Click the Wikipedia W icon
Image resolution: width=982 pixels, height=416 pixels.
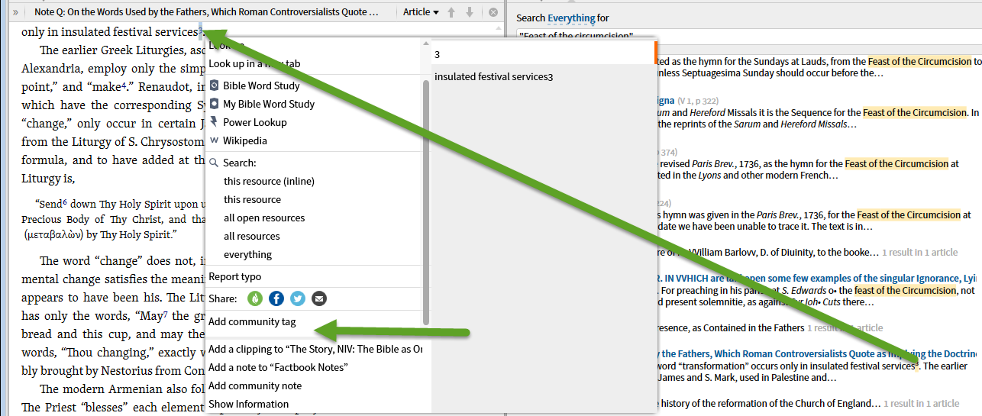(215, 140)
